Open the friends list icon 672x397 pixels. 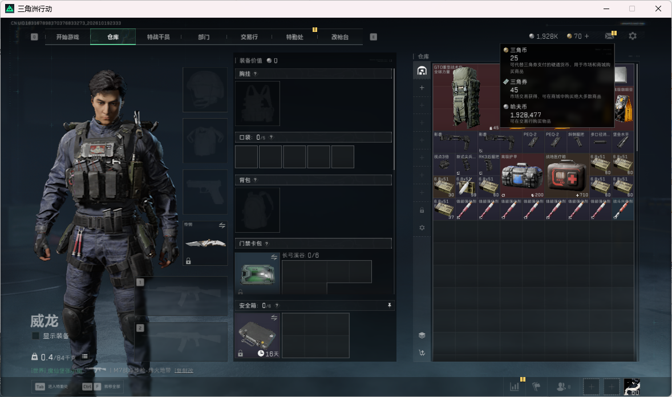tap(561, 386)
